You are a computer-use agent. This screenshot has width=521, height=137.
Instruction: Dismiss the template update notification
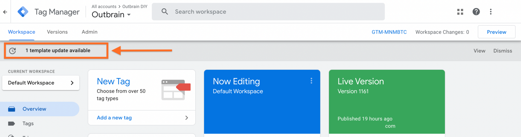click(502, 51)
